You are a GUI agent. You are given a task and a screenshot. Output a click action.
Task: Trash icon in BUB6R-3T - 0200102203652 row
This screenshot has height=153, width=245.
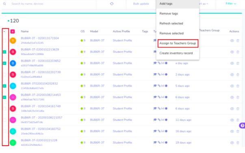coord(238,63)
